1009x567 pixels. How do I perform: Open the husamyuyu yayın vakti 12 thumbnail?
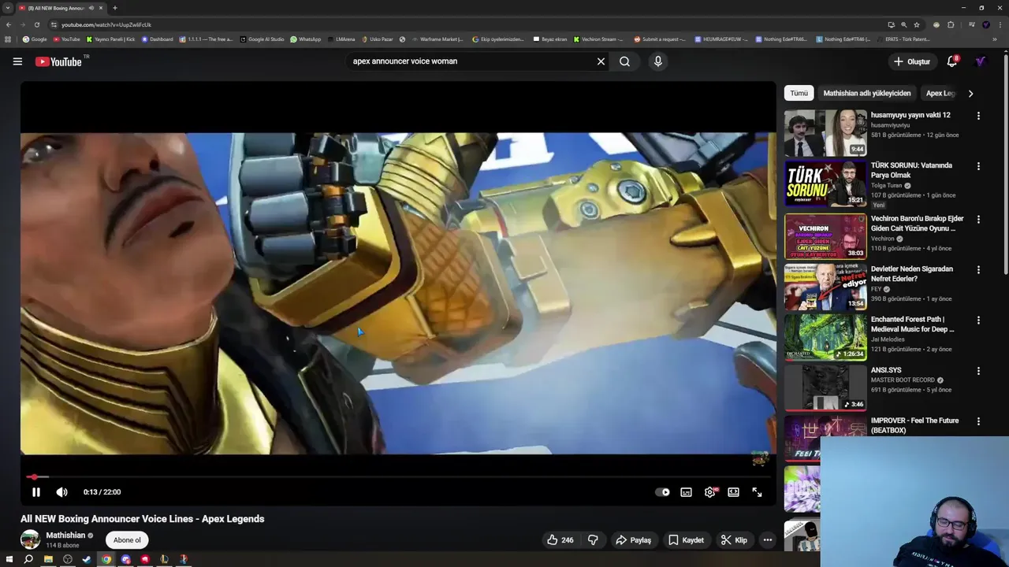click(x=825, y=133)
